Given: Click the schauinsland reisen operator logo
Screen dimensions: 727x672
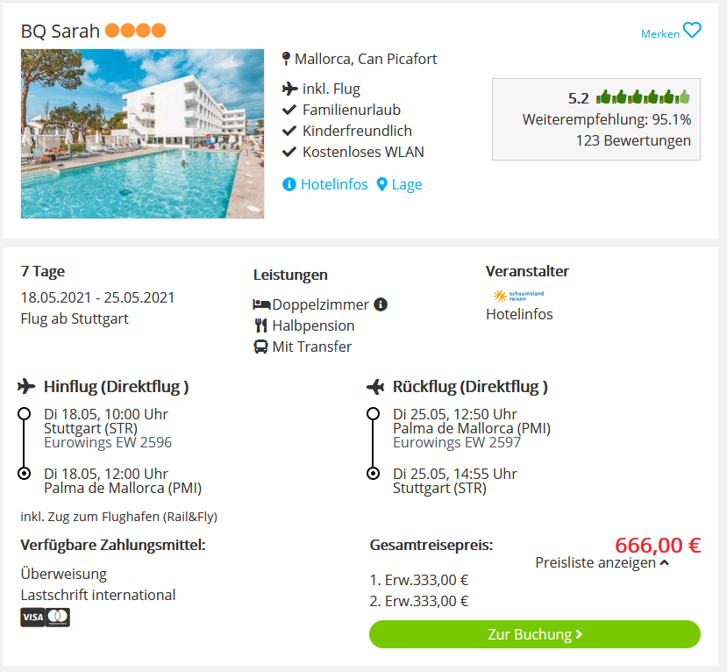Looking at the screenshot, I should pos(518,296).
